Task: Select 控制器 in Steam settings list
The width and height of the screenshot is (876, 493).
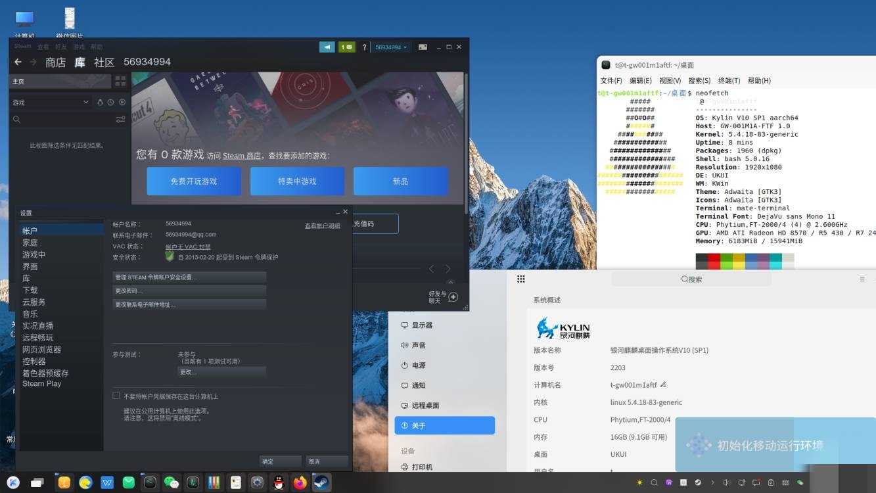Action: click(x=34, y=361)
